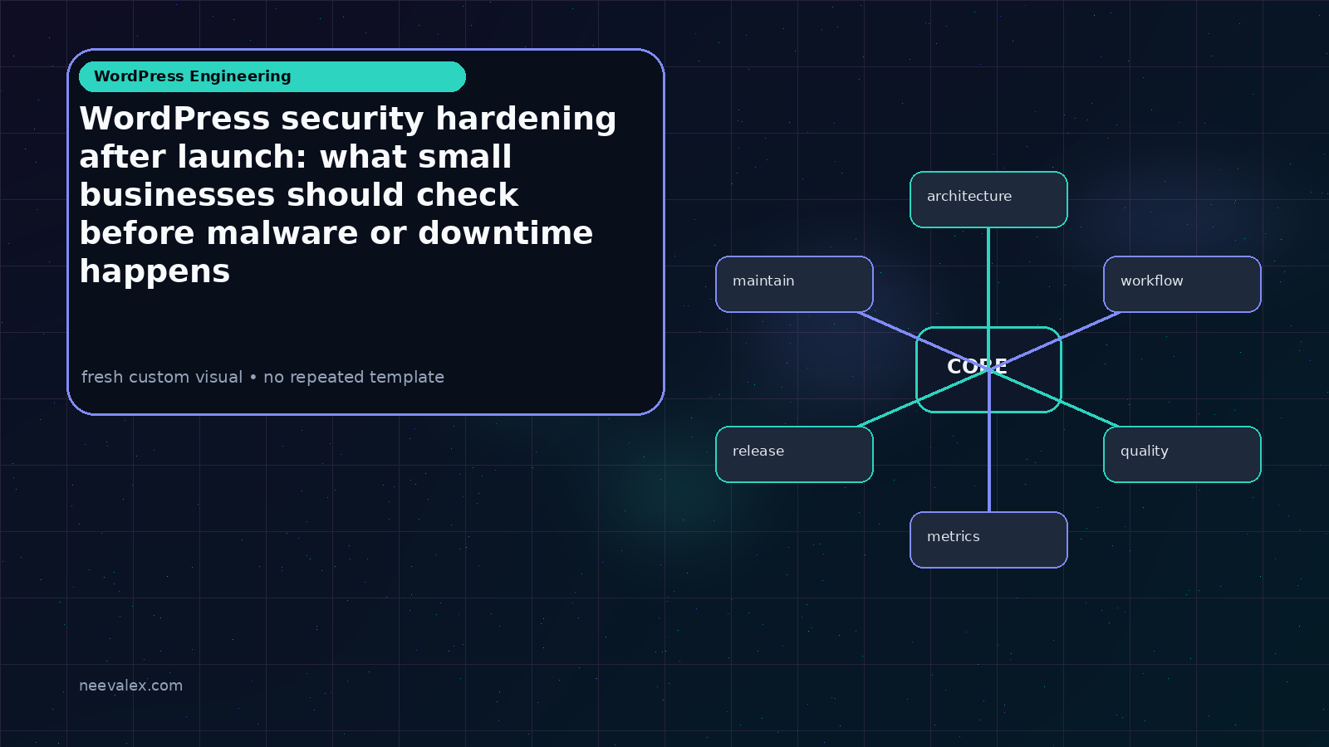The width and height of the screenshot is (1329, 747).
Task: Select the architecture node
Action: 988,199
